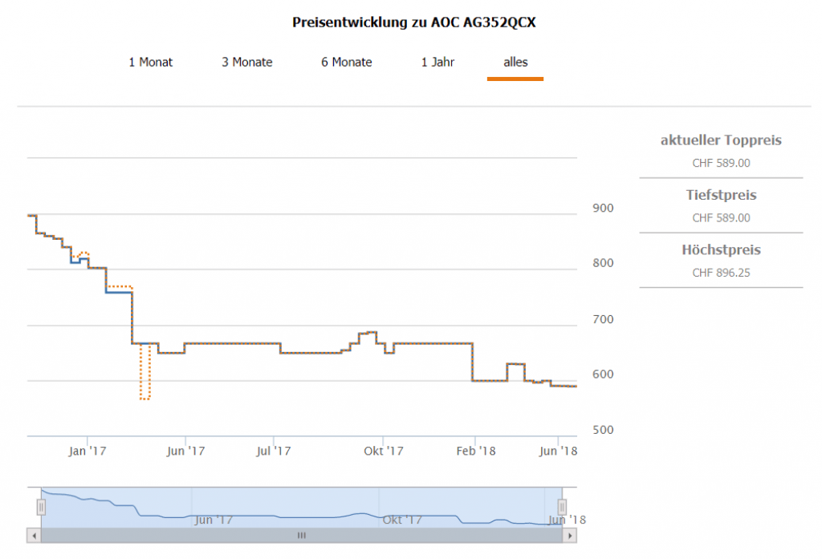
Task: Select the alles range tab
Action: tap(515, 62)
